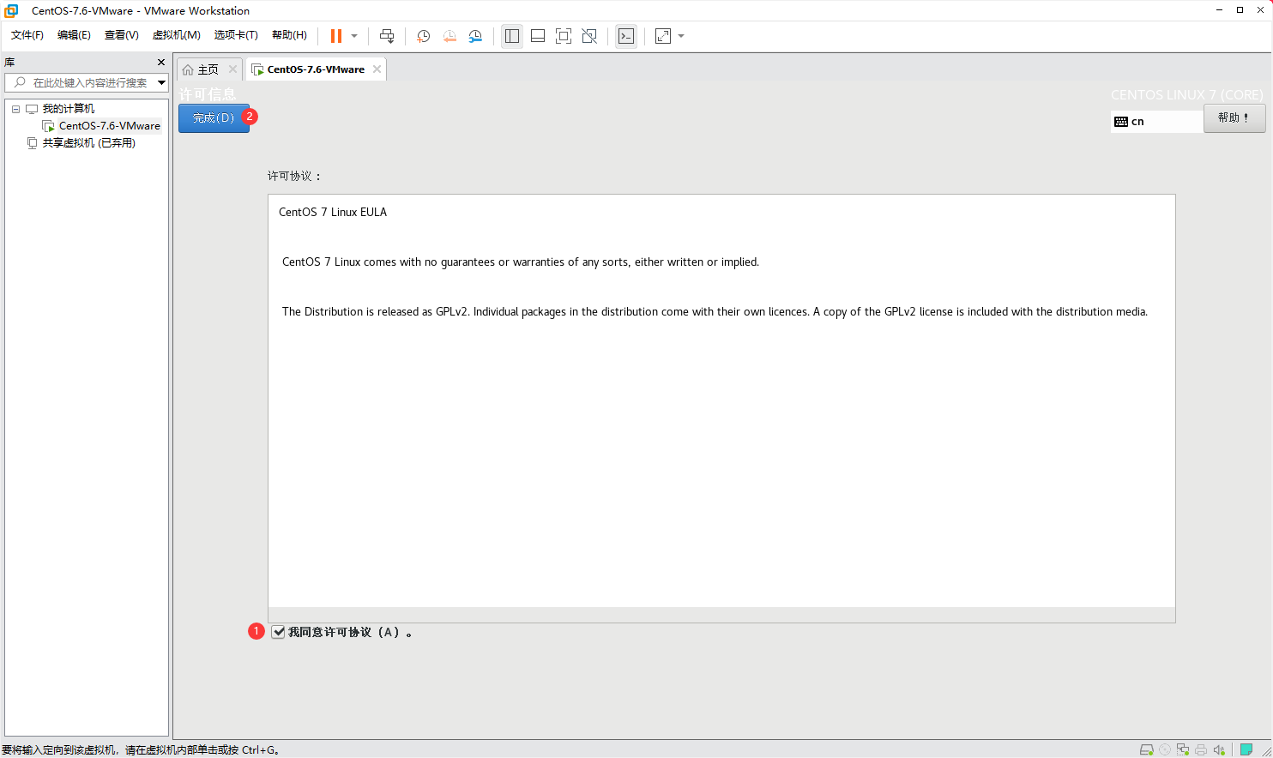
Task: Click the CD/DVD drive status bar icon
Action: (x=1165, y=749)
